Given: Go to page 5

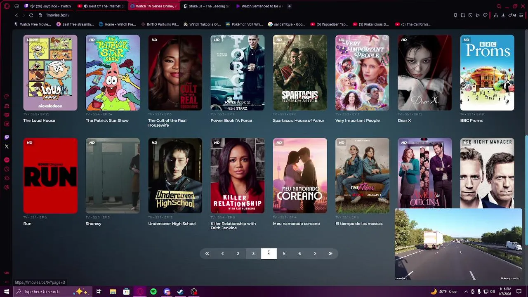Looking at the screenshot, I should (x=284, y=253).
